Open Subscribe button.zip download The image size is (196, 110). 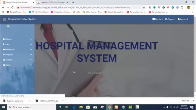point(15,101)
